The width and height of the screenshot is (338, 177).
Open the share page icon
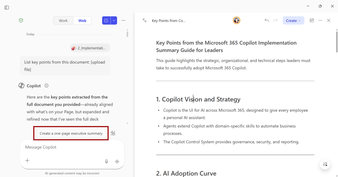pos(312,20)
